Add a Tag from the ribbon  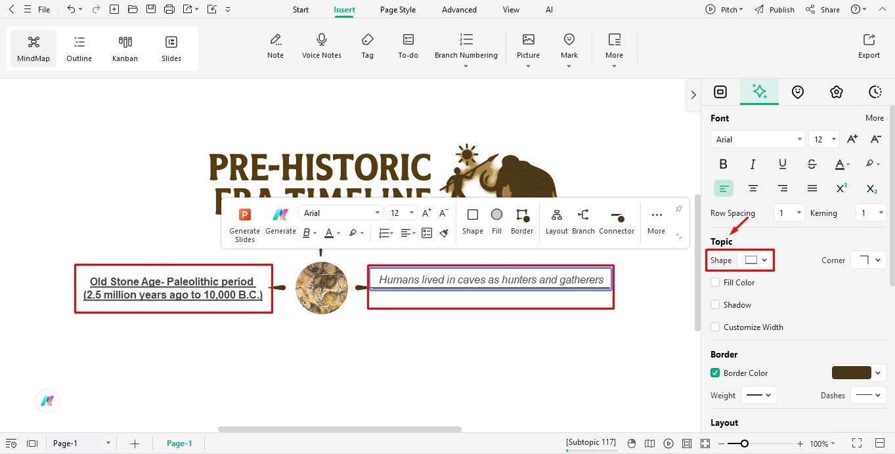(x=368, y=46)
